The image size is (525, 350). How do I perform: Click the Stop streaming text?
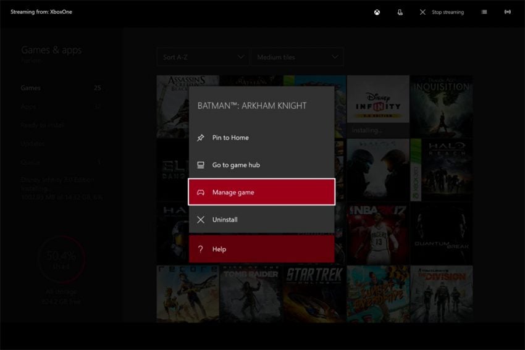tap(448, 12)
